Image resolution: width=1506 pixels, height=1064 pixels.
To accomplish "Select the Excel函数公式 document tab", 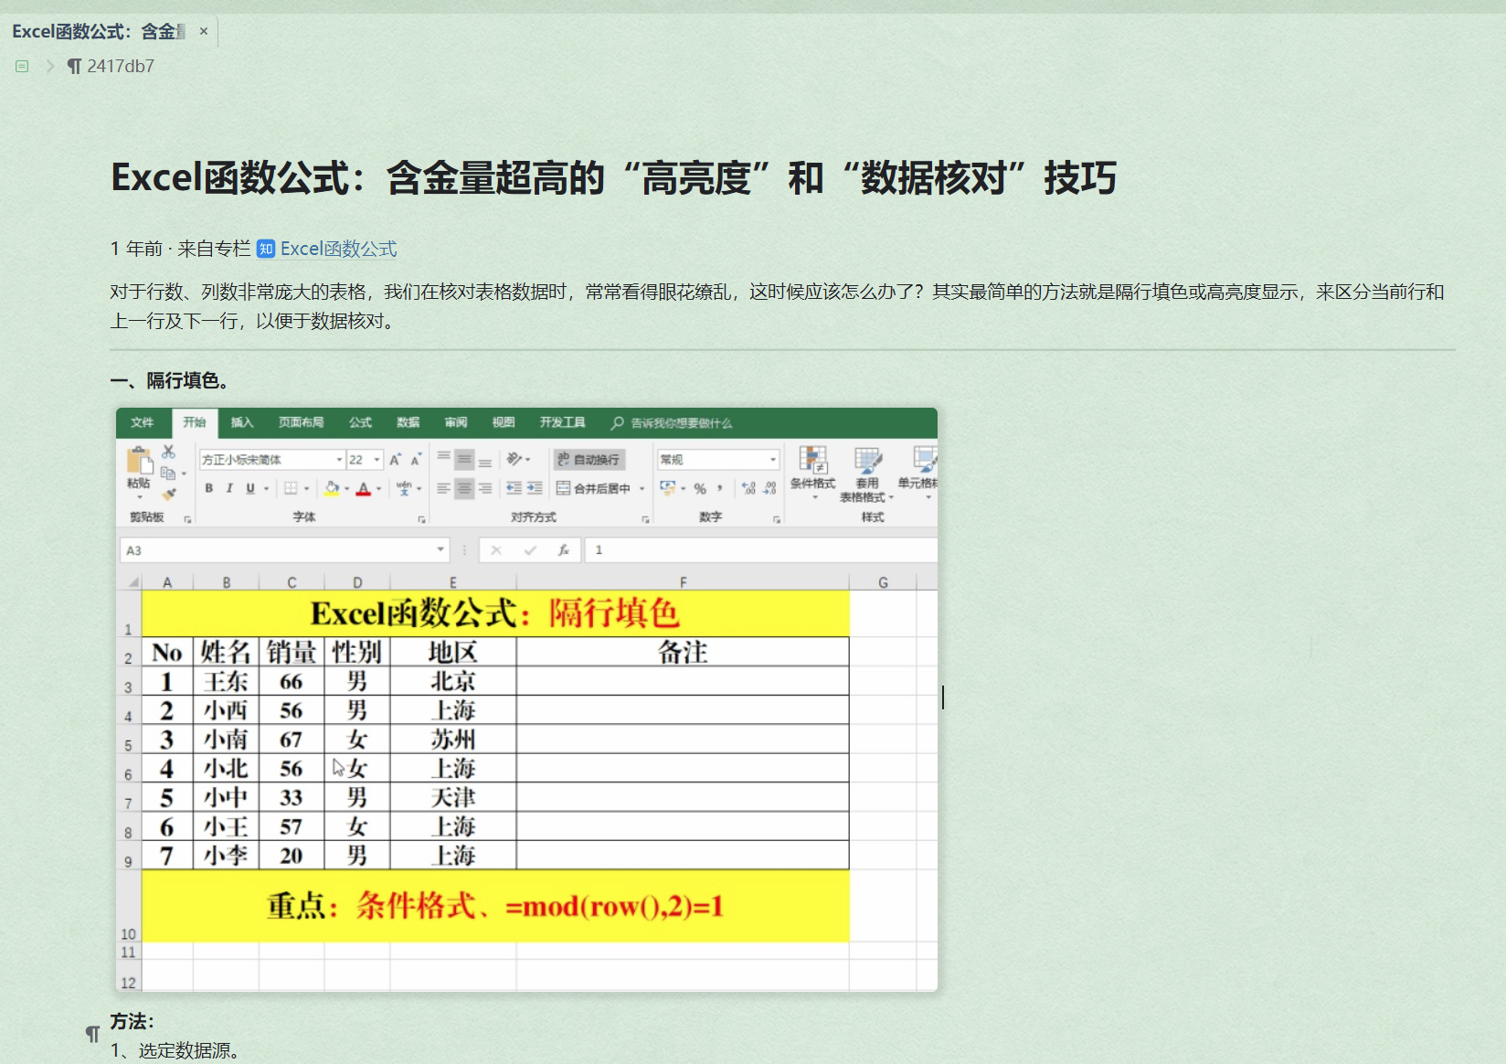I will click(99, 32).
